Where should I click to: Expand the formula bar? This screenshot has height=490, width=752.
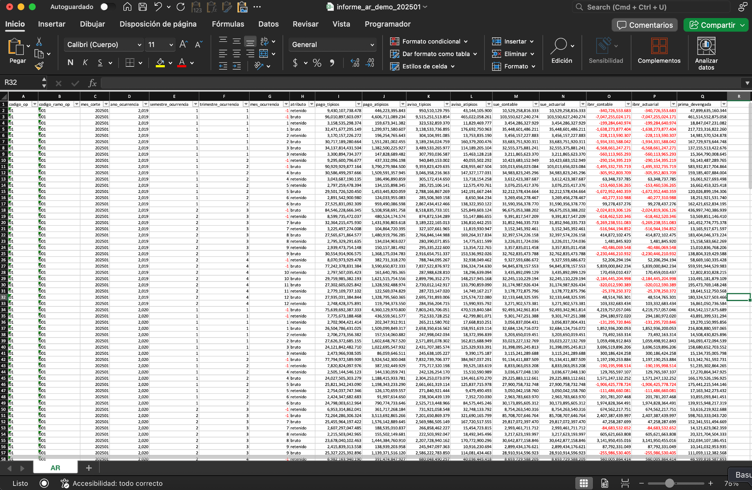(x=747, y=83)
